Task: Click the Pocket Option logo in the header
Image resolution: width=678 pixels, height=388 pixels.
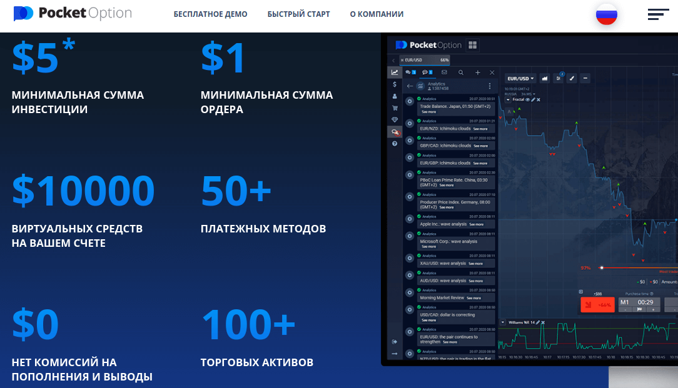Action: point(73,14)
